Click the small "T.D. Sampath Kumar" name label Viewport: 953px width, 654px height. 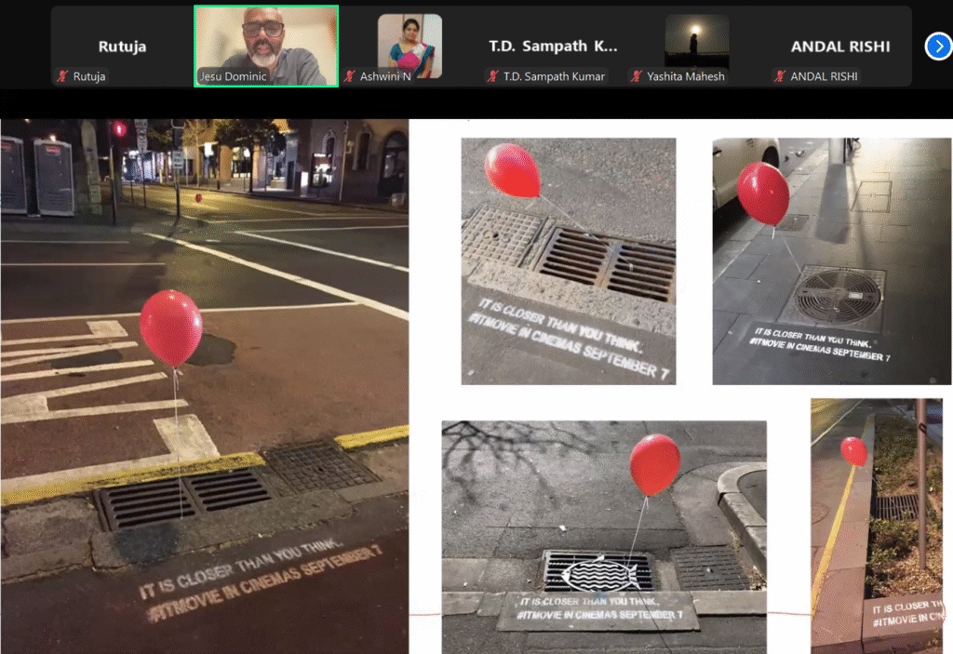[x=554, y=76]
